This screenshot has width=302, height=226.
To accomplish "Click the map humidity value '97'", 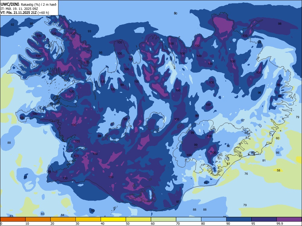I will coord(178,202).
